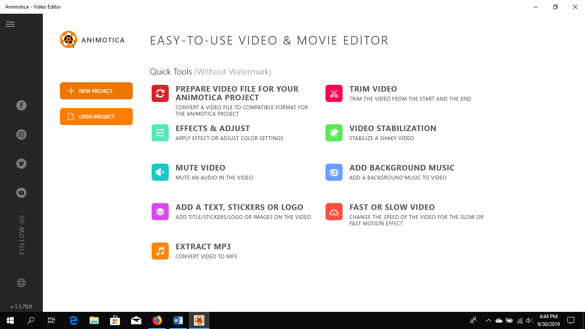Image resolution: width=585 pixels, height=329 pixels.
Task: Click the Animotica taskbar icon
Action: coord(199,320)
